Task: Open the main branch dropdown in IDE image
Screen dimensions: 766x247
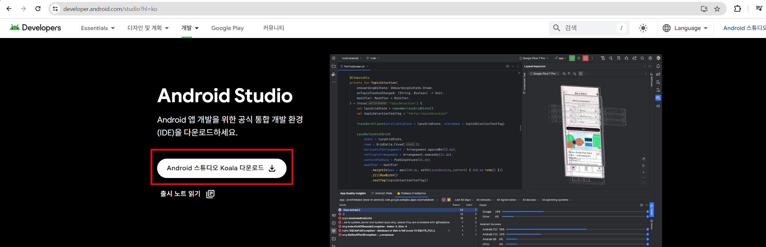Action: point(373,58)
